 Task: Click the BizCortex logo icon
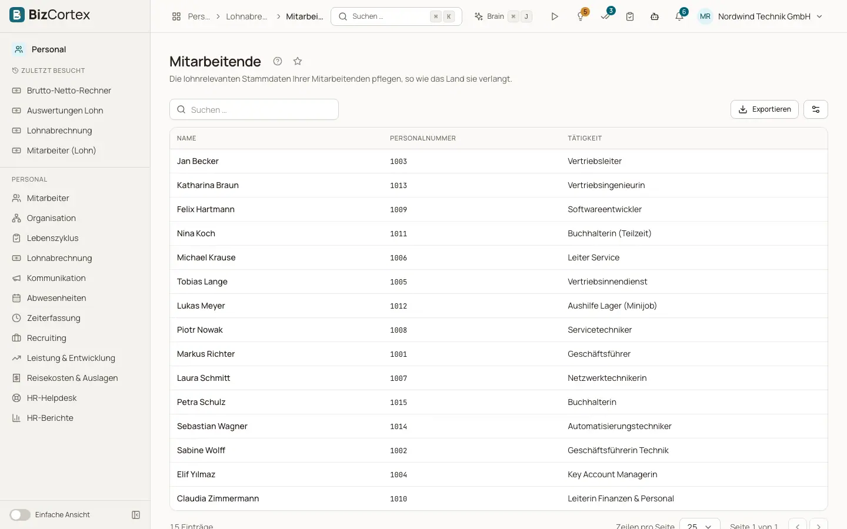(17, 15)
